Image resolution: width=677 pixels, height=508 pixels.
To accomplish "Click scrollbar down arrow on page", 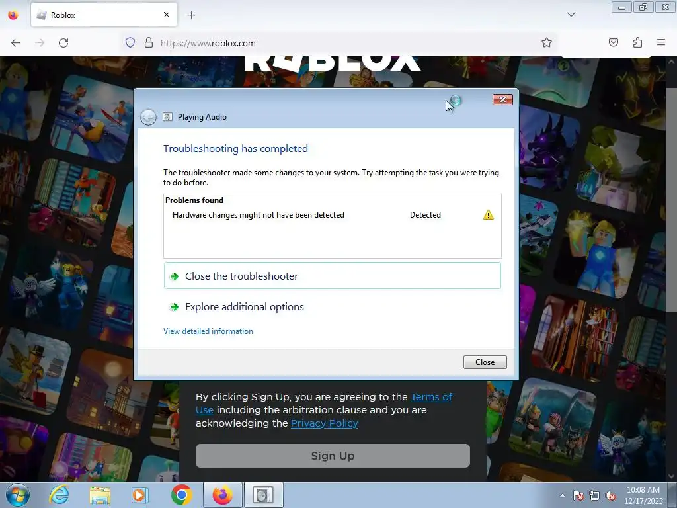I will (x=672, y=476).
